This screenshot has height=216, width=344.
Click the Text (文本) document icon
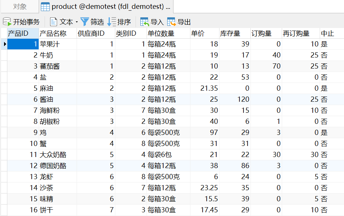tap(54, 22)
